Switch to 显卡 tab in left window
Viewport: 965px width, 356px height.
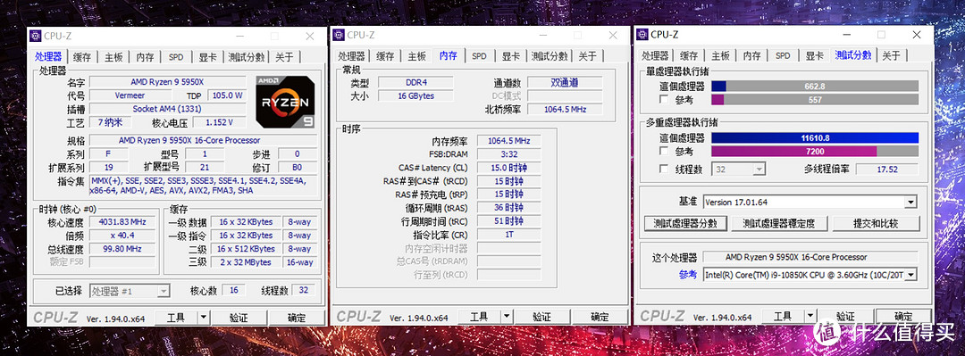point(207,57)
